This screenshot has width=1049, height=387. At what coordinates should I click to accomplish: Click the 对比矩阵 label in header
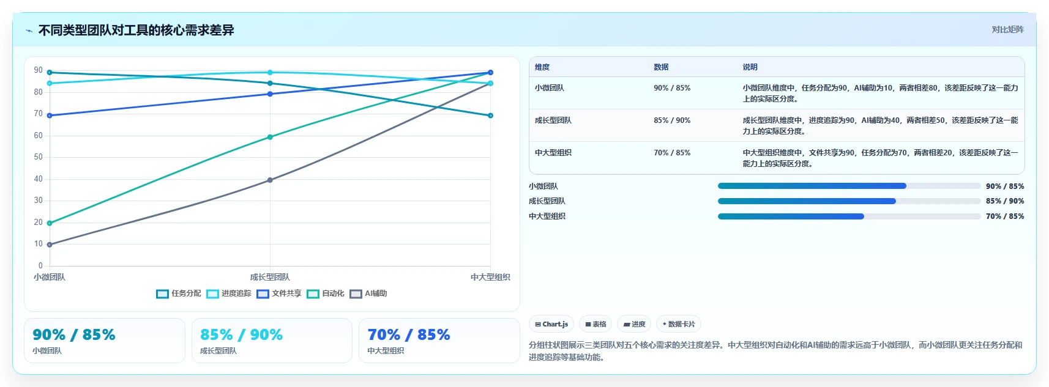point(1007,29)
